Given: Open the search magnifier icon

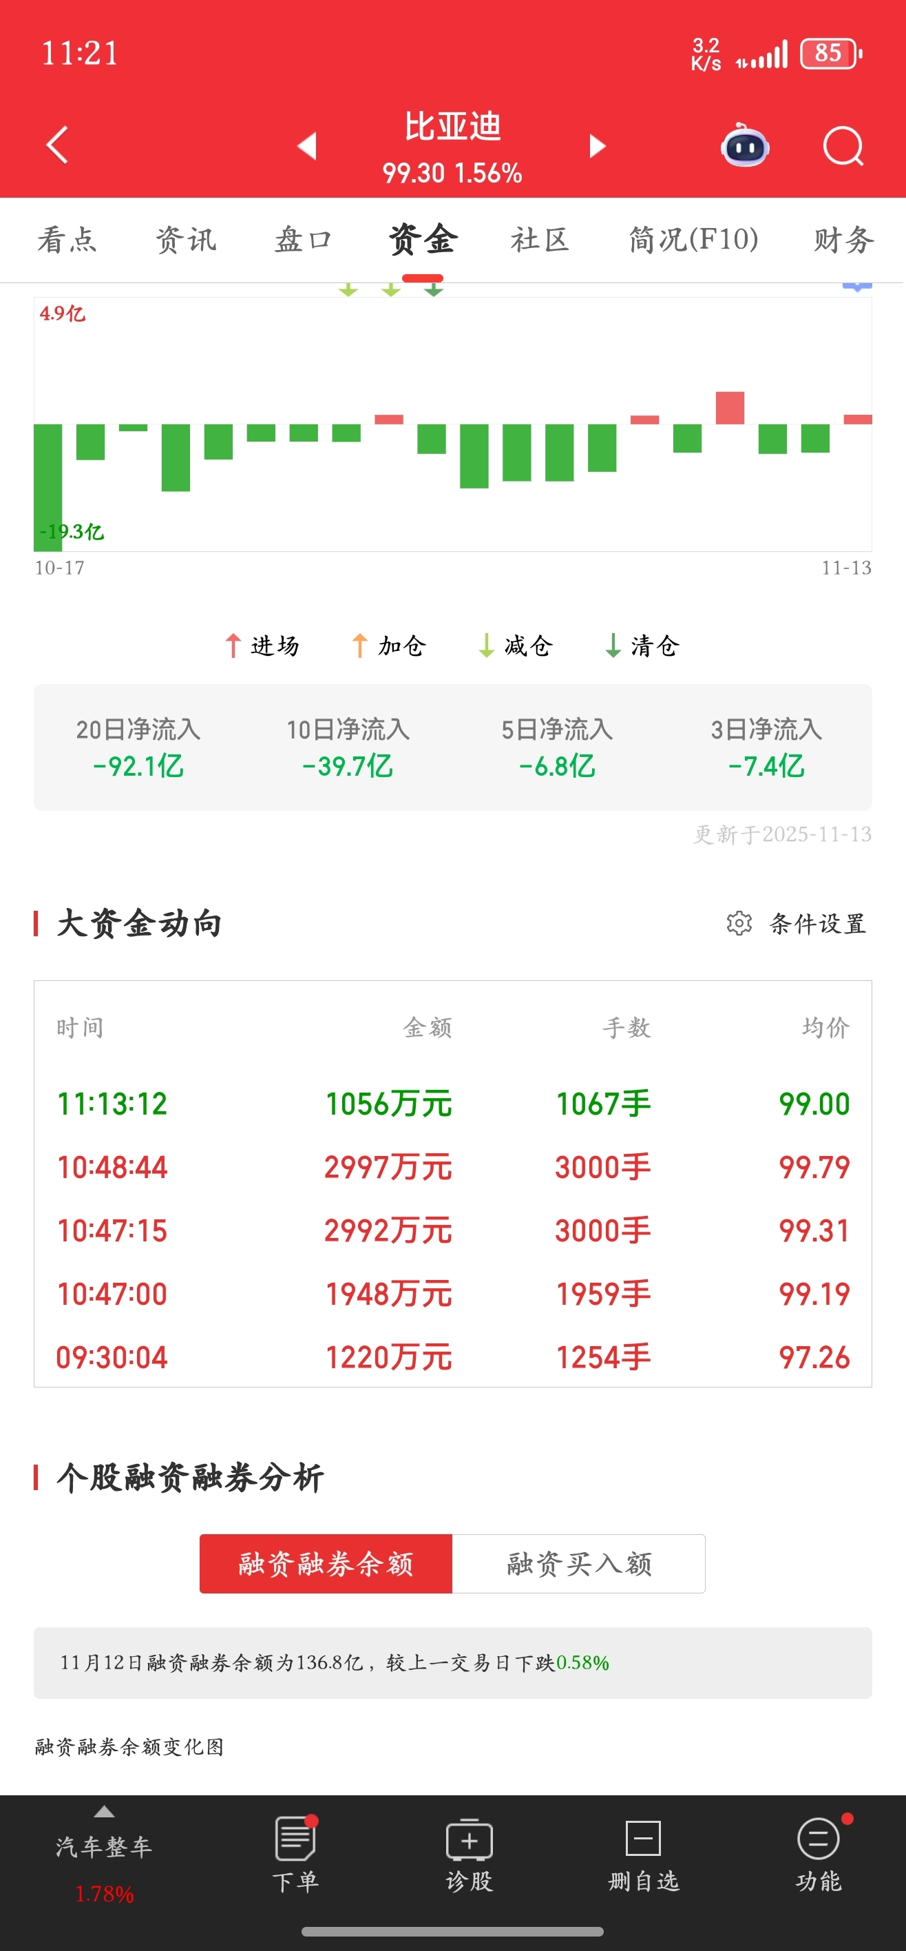Looking at the screenshot, I should click(843, 145).
